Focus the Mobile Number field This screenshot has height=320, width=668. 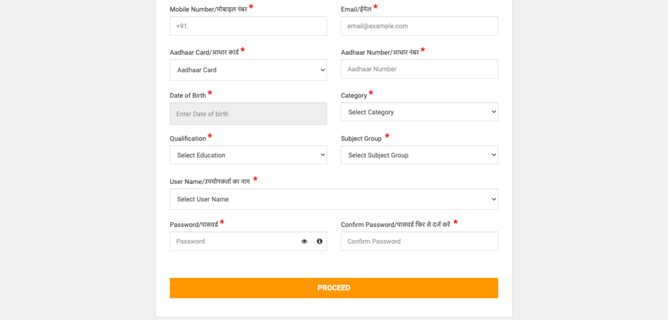249,26
